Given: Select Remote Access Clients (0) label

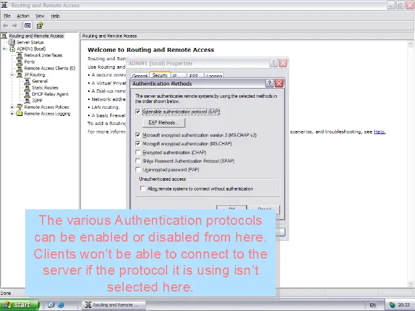Looking at the screenshot, I should pyautogui.click(x=50, y=68).
